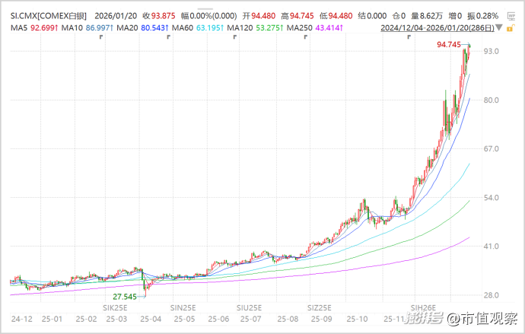Click the 94.745 high price label
525x334 pixels.
449,45
